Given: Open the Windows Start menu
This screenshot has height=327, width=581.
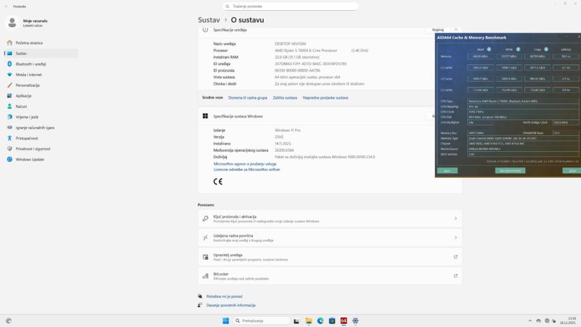Looking at the screenshot, I should pyautogui.click(x=226, y=321).
